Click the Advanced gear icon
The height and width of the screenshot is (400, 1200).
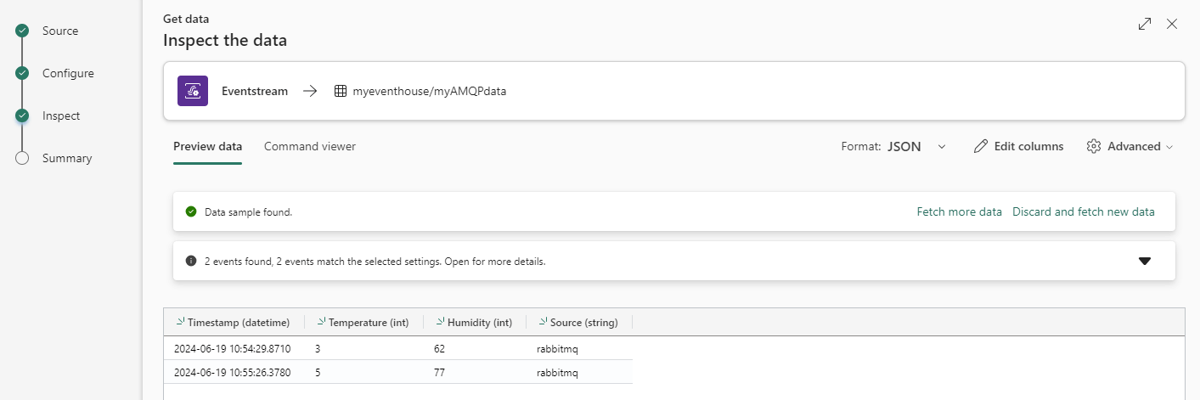[1094, 146]
